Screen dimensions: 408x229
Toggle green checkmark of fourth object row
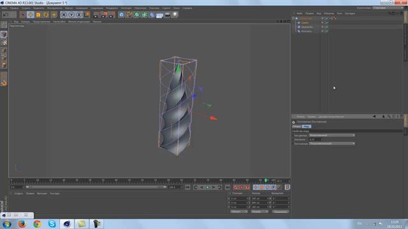coord(327,31)
